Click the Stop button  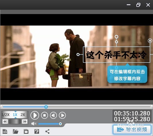44,115
